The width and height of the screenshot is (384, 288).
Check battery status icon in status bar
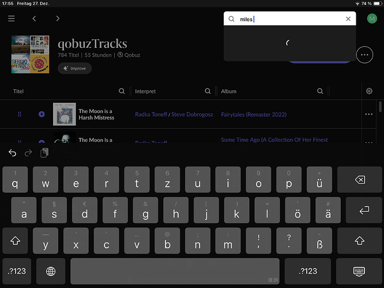tap(378, 3)
